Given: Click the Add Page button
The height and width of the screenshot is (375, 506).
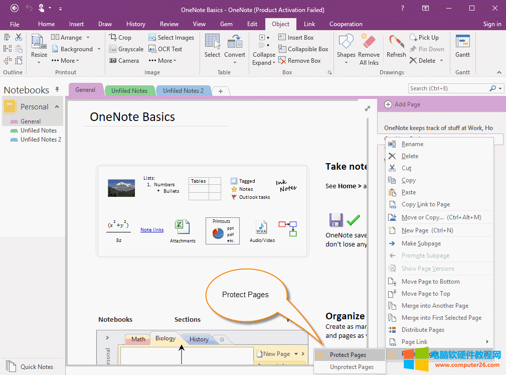Looking at the screenshot, I should [402, 104].
